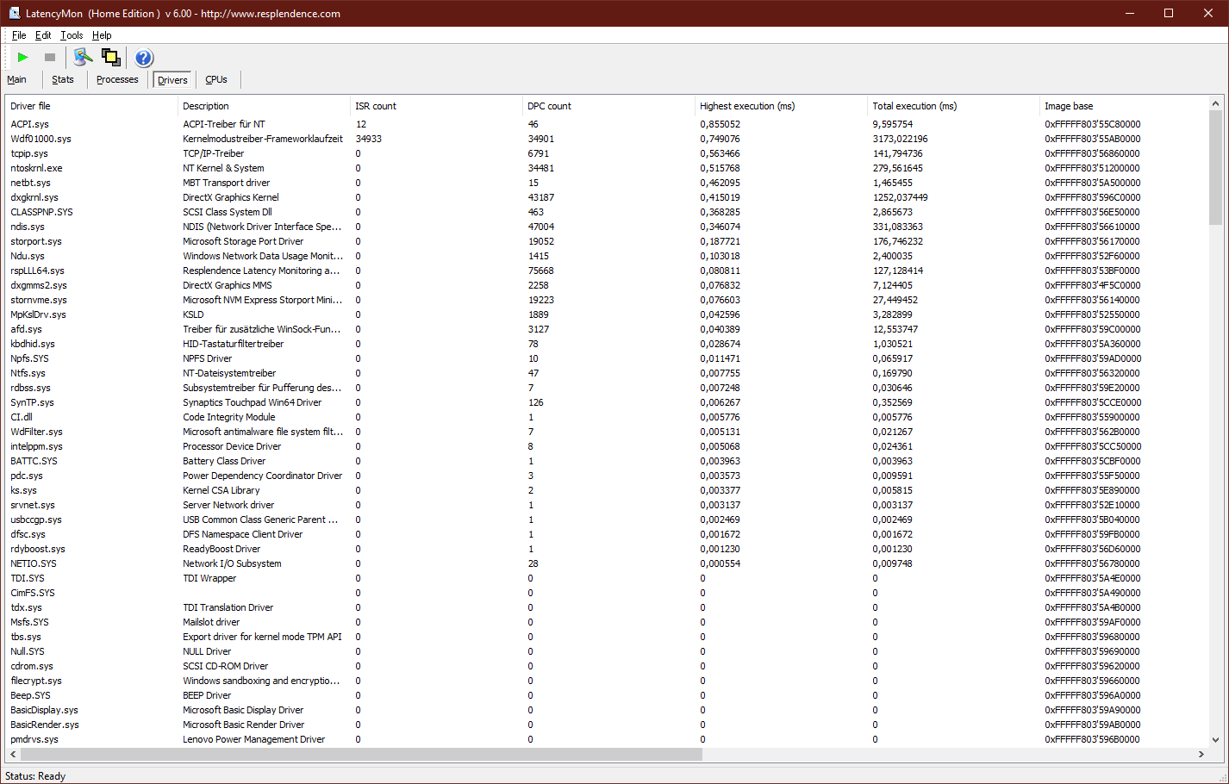Image resolution: width=1229 pixels, height=784 pixels.
Task: Sort by the Image base column header
Action: pos(1124,106)
